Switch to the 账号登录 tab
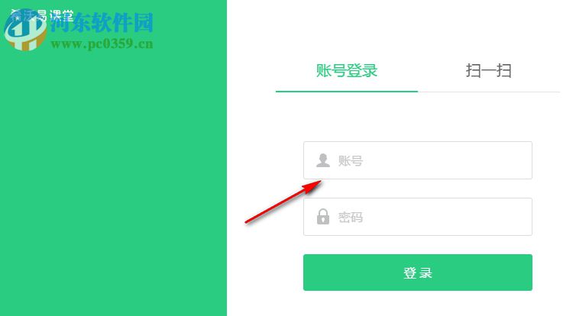 [347, 70]
